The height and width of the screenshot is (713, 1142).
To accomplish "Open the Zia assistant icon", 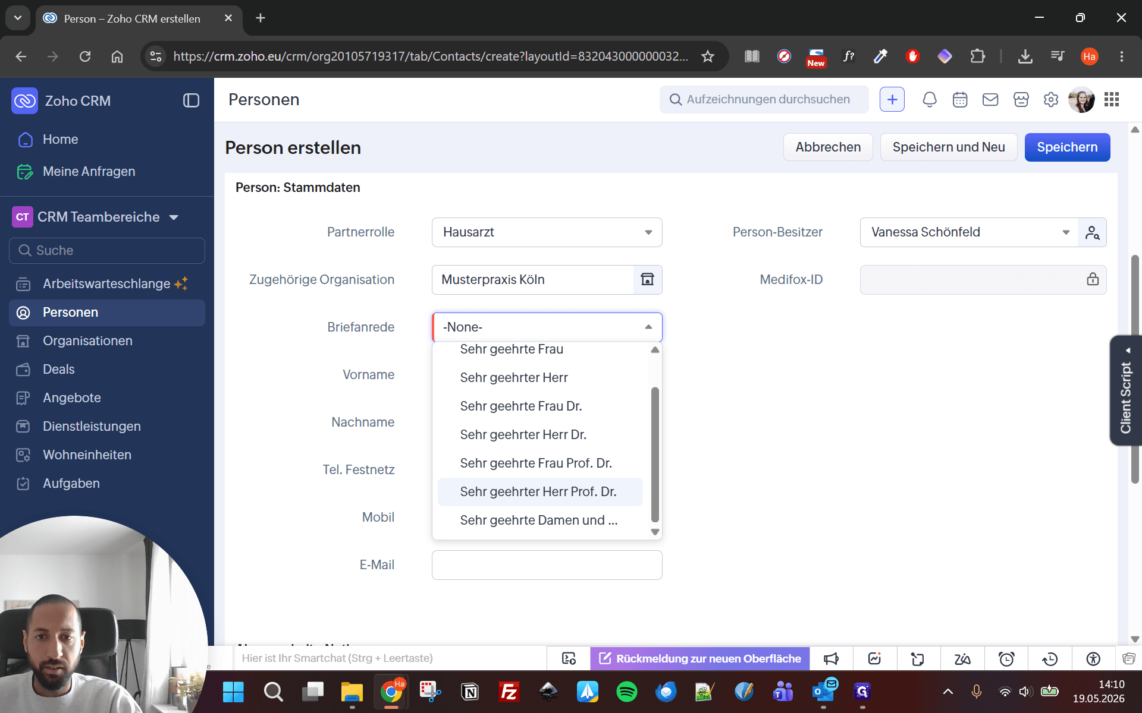I will [x=962, y=658].
